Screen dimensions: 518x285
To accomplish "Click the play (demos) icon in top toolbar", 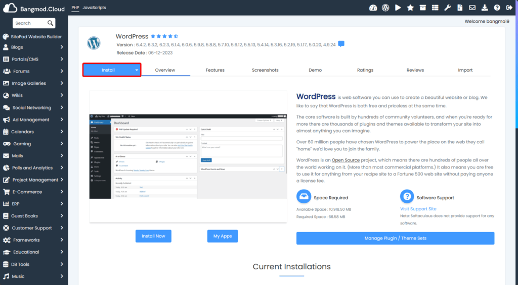I will 398,8.
